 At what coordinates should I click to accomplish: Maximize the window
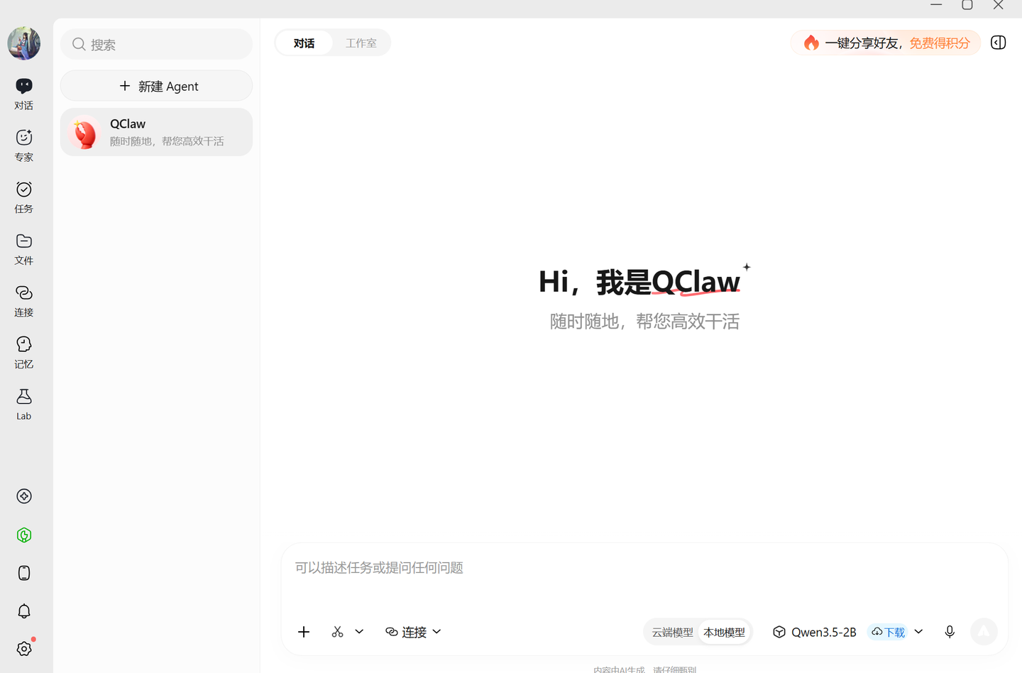(x=967, y=5)
